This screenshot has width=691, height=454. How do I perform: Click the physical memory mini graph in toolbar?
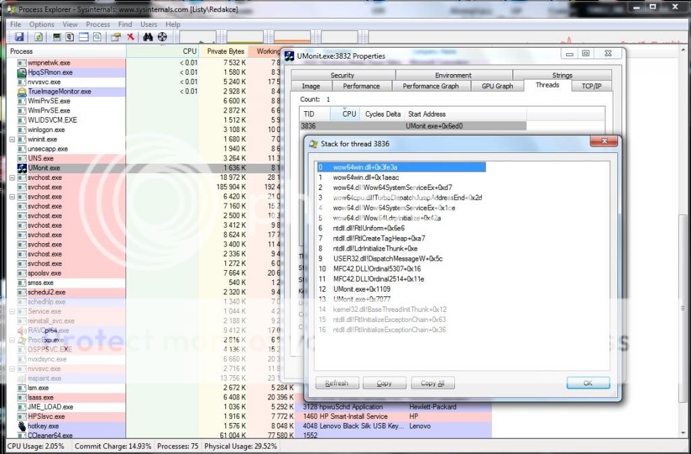292,37
